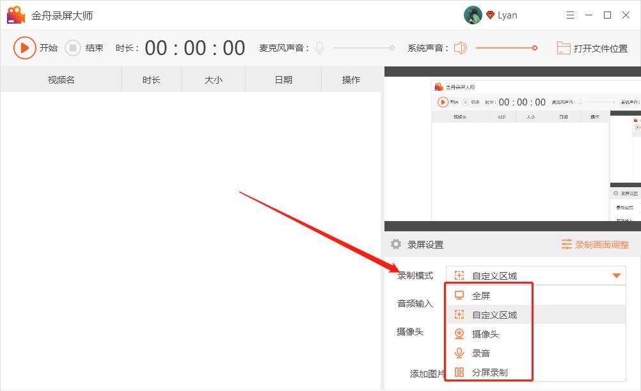Open the hamburger menu at top right
This screenshot has height=391, width=641.
570,14
